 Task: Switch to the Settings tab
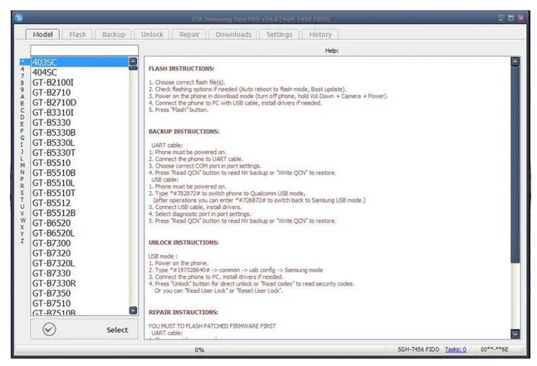[279, 34]
